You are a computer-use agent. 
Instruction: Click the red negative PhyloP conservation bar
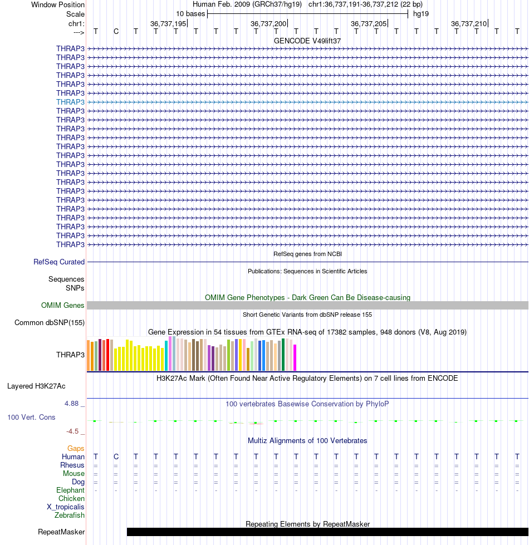tap(256, 424)
